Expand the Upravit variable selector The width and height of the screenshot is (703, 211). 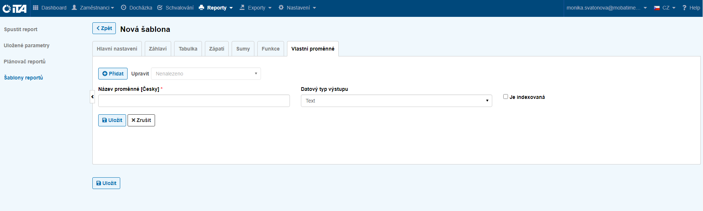pos(206,74)
